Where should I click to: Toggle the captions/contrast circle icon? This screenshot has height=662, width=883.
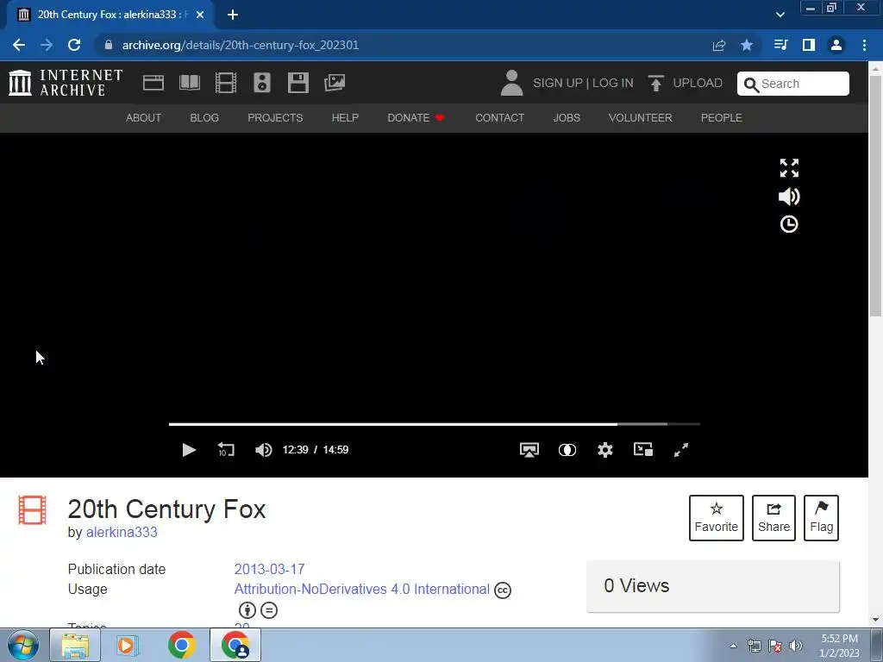[x=567, y=450]
